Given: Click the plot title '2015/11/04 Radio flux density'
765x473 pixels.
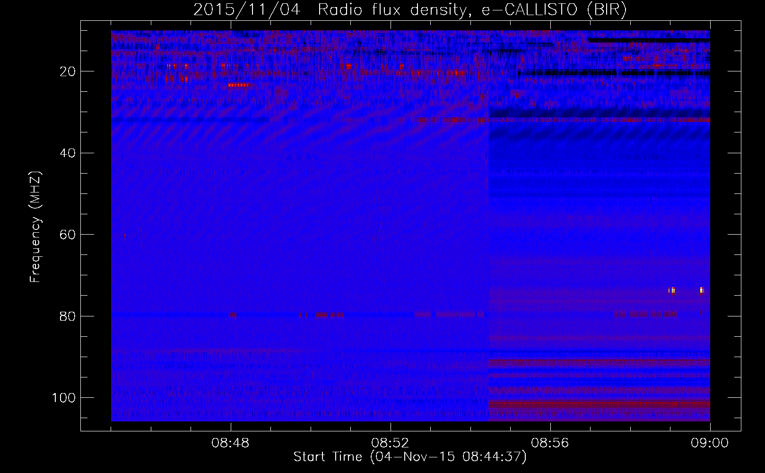Looking at the screenshot, I should pyautogui.click(x=410, y=9).
